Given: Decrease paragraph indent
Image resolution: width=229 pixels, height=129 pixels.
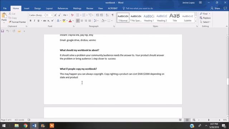Looking at the screenshot, I should [x=97, y=15].
